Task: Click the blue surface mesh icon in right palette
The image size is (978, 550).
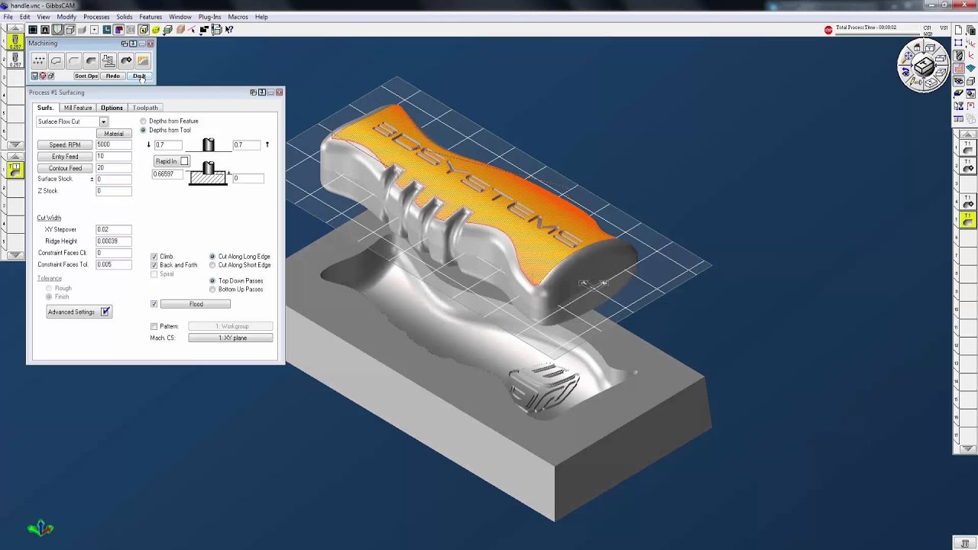Action: 971,68
